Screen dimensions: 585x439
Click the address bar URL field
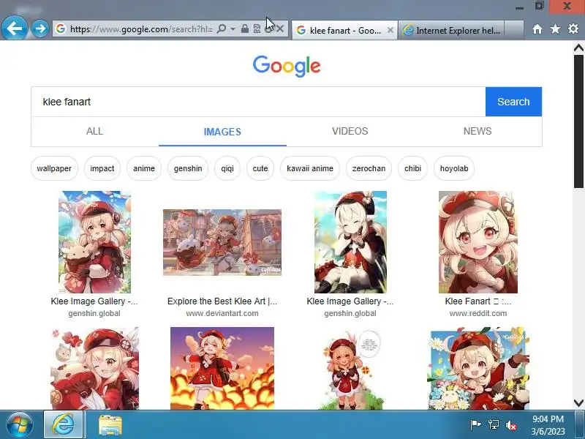point(141,29)
